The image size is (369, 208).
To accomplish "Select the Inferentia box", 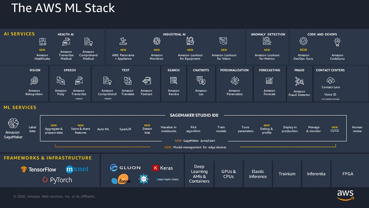I will point(316,174).
